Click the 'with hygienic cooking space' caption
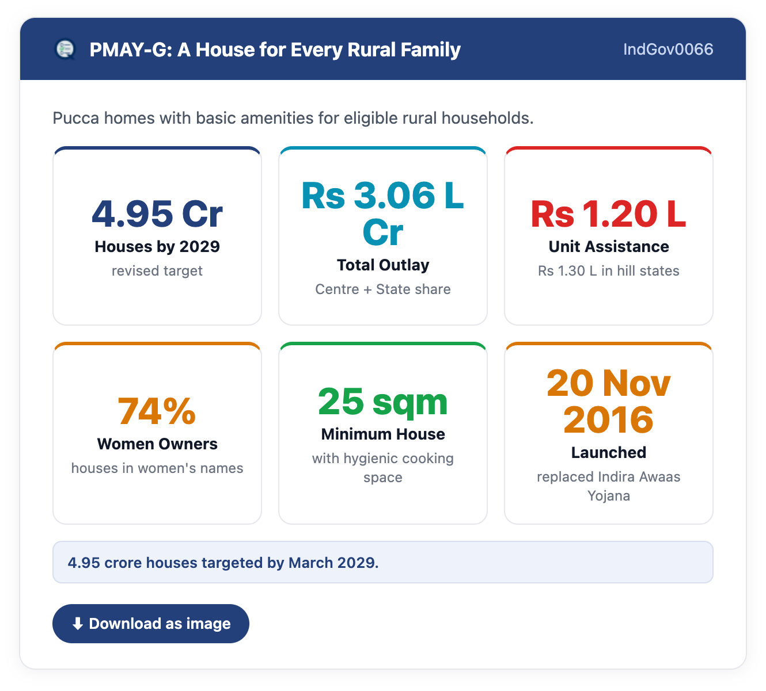Image resolution: width=766 pixels, height=691 pixels. 383,468
